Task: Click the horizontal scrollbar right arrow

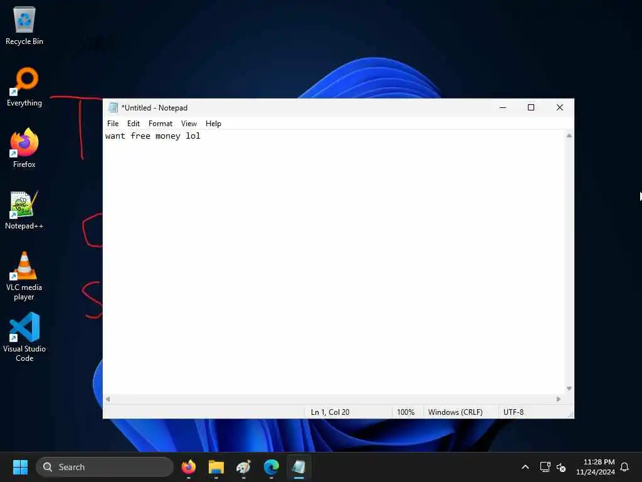Action: click(559, 399)
